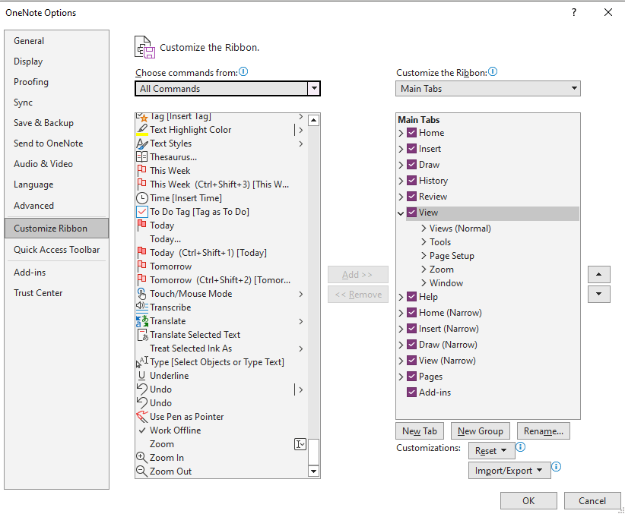Image resolution: width=625 pixels, height=514 pixels.
Task: Click the move tab up arrow
Action: click(599, 274)
